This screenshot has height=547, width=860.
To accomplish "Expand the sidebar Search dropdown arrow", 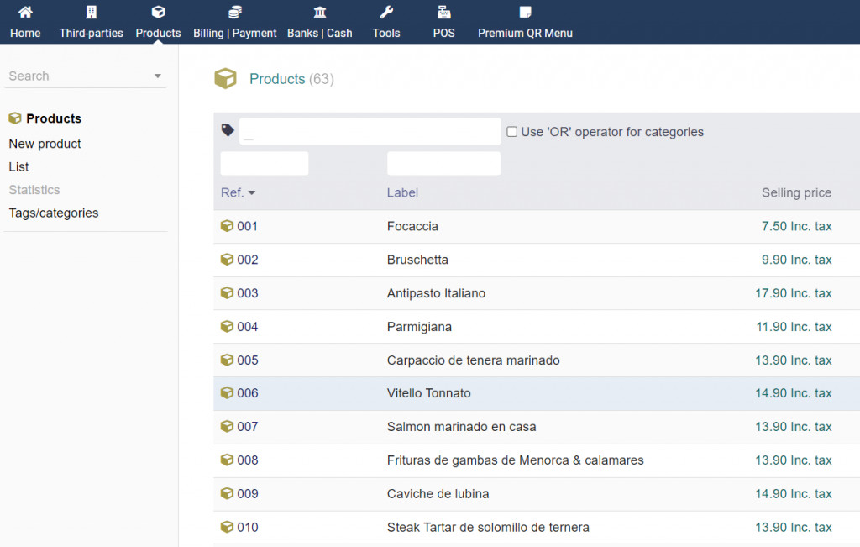I will 158,76.
